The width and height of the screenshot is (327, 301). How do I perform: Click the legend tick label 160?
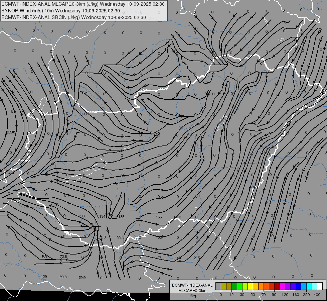pyautogui.click(x=296, y=295)
